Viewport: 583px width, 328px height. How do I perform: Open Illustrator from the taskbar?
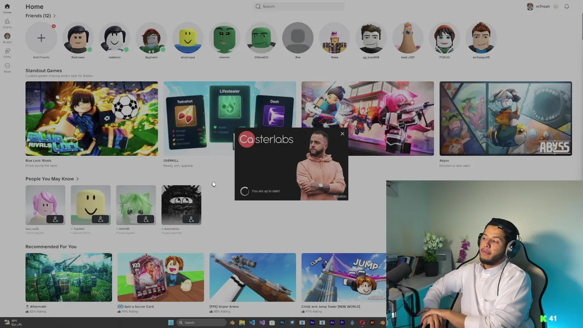(372, 323)
